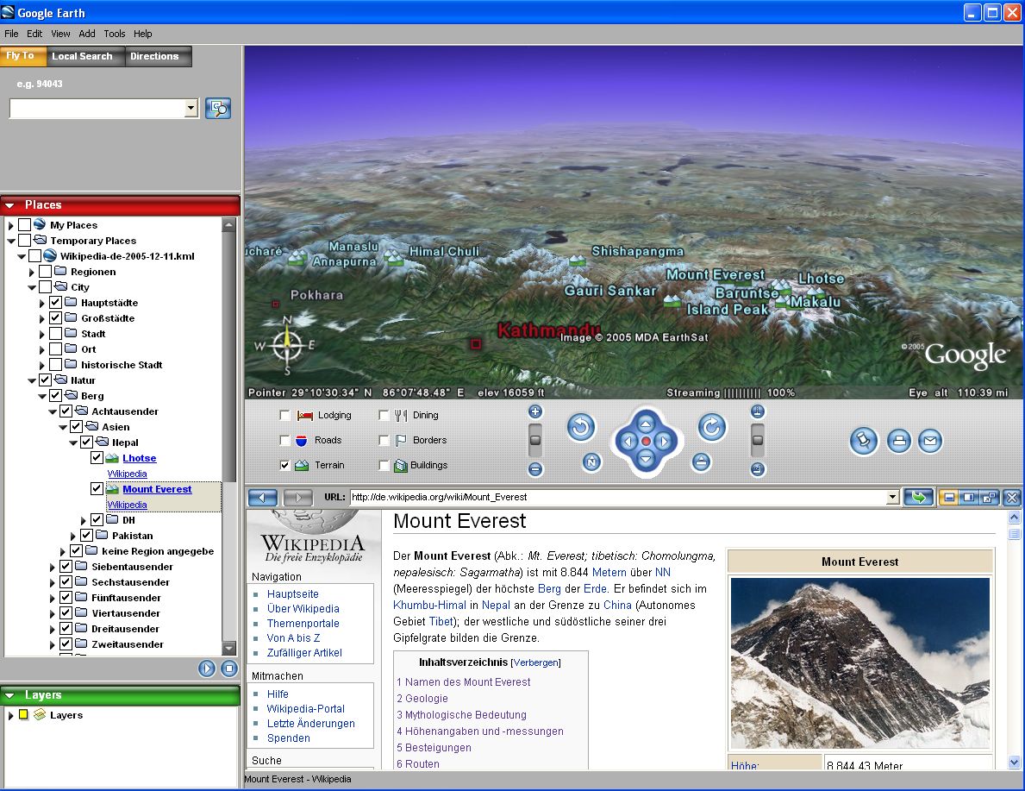
Task: Tilt view toward top-down above tilt slider
Action: [758, 411]
